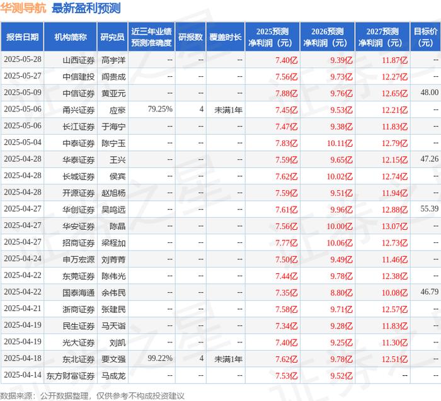Viewport: 441px width, 401px height.
Task: Select the 2027预测净利润 header
Action: click(x=382, y=37)
